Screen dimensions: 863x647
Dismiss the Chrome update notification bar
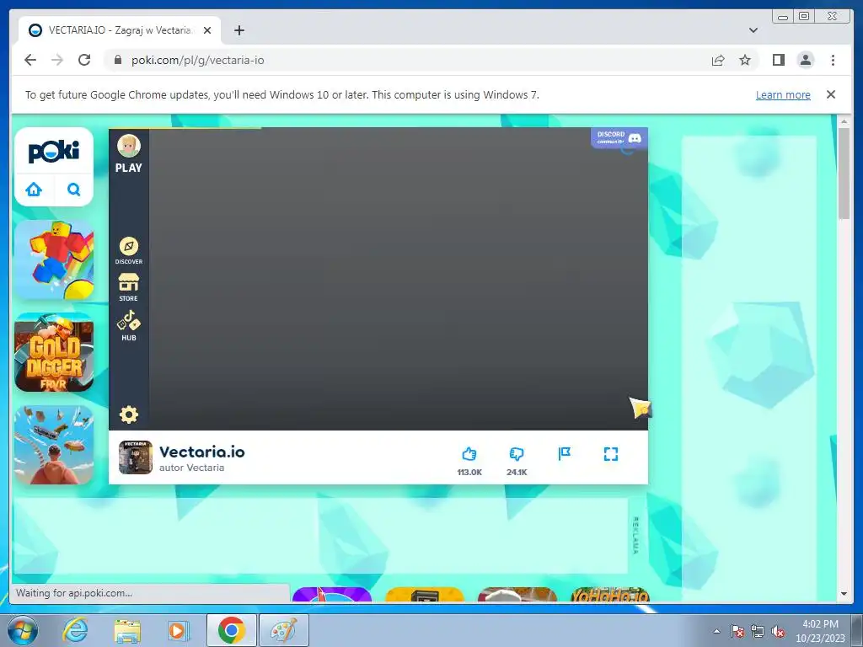pyautogui.click(x=831, y=94)
